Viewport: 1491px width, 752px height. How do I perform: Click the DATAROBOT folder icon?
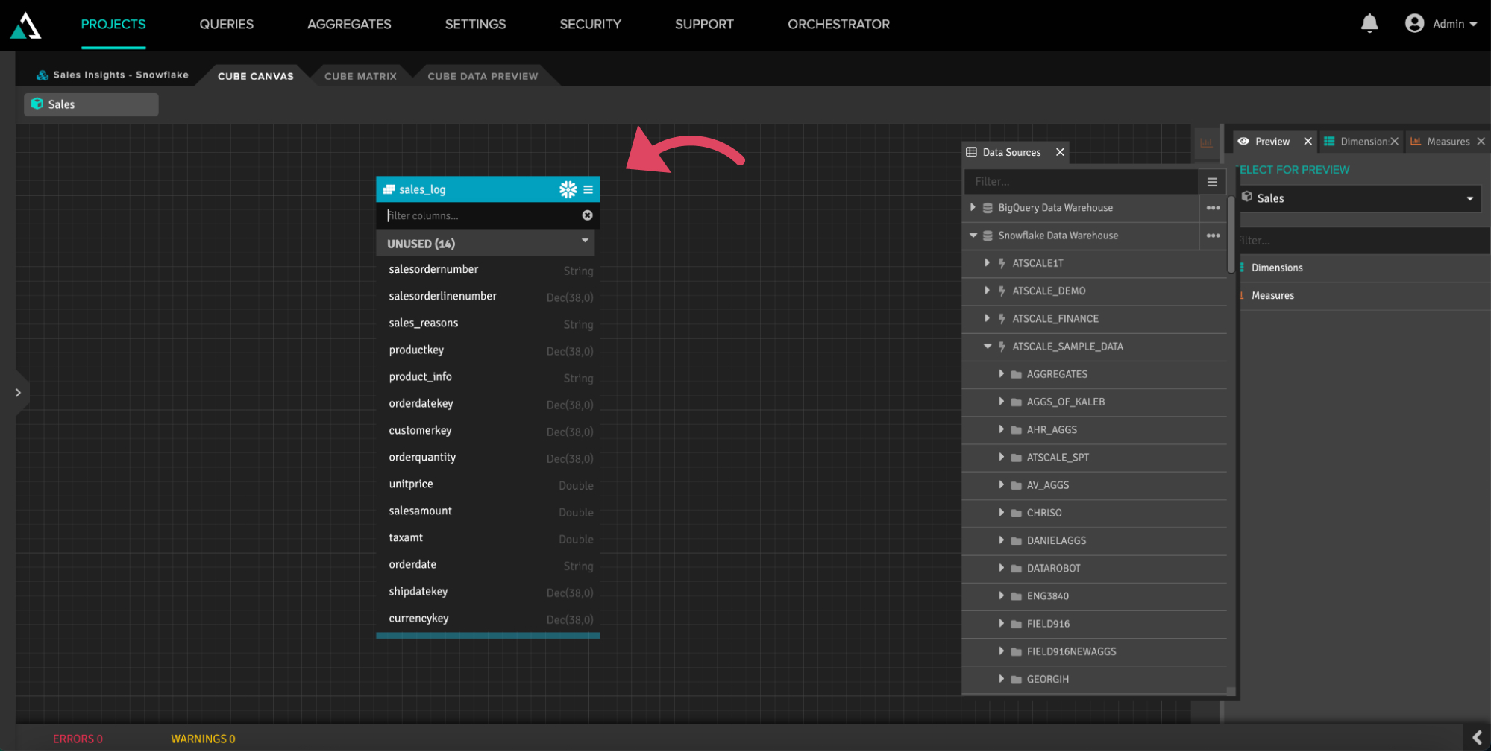(1016, 569)
